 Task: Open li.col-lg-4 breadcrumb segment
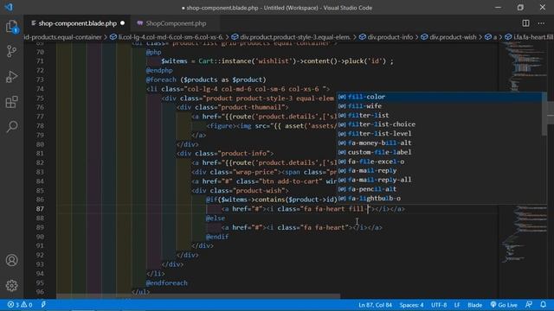(166, 37)
